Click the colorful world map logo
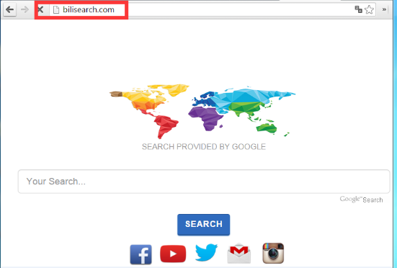The width and height of the screenshot is (397, 268). tap(202, 112)
